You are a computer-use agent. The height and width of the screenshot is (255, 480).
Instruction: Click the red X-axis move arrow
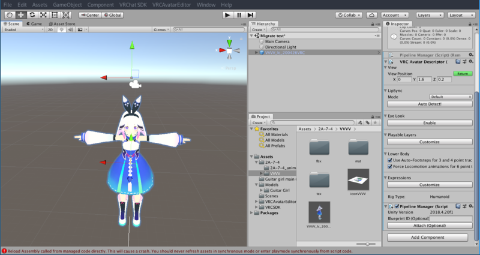(x=104, y=78)
